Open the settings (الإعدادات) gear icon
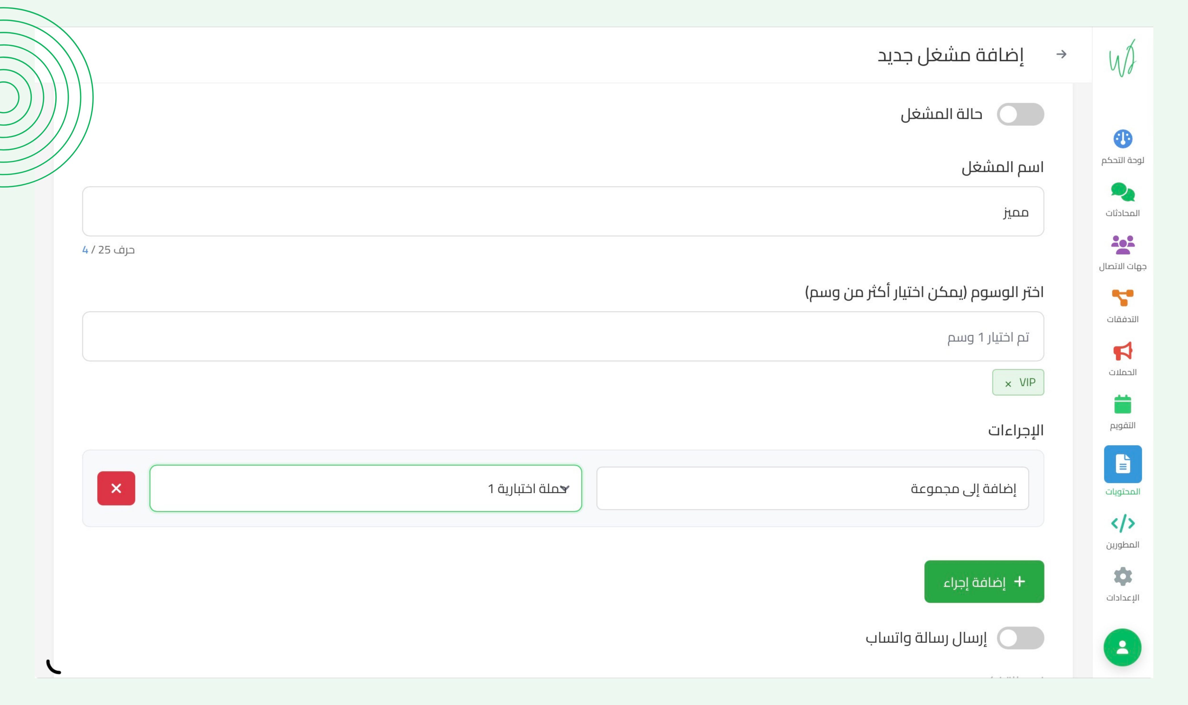1188x705 pixels. 1122,577
